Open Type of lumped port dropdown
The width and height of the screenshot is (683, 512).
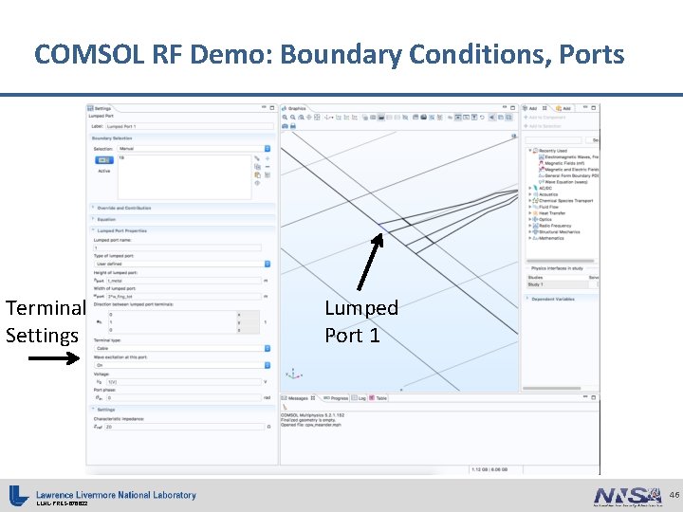pos(182,264)
